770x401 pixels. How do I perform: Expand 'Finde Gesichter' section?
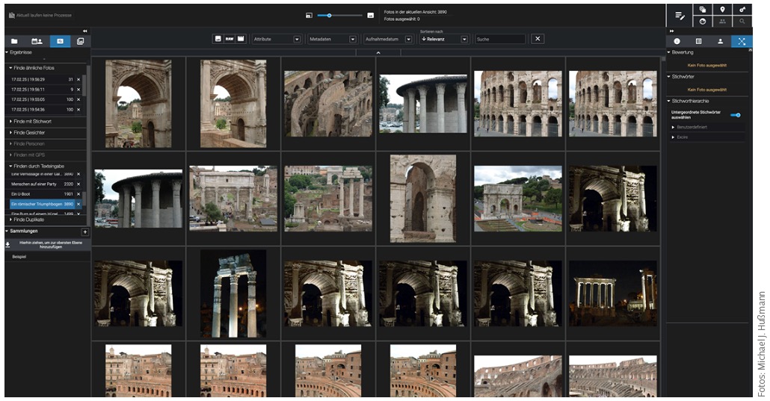[30, 132]
